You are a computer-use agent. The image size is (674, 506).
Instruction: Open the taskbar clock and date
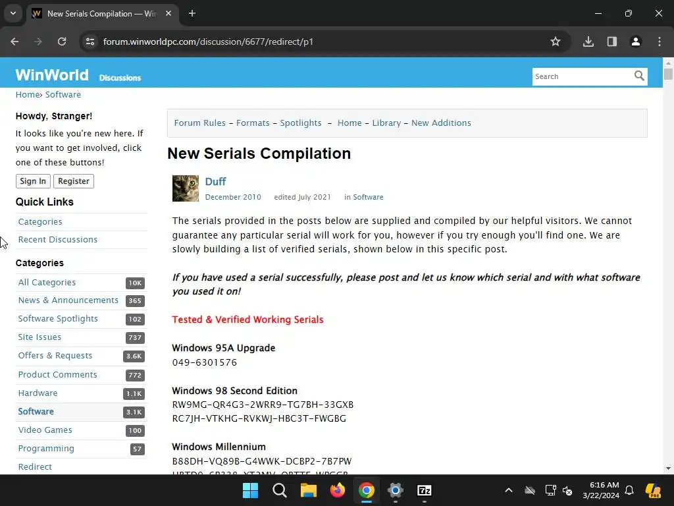click(601, 490)
